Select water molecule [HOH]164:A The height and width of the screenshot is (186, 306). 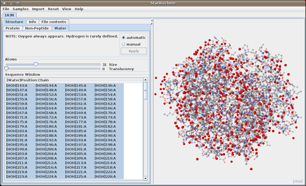46,108
